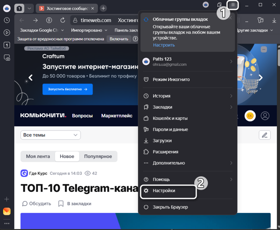
Task: Click Включить for malware protection
Action: click(119, 39)
